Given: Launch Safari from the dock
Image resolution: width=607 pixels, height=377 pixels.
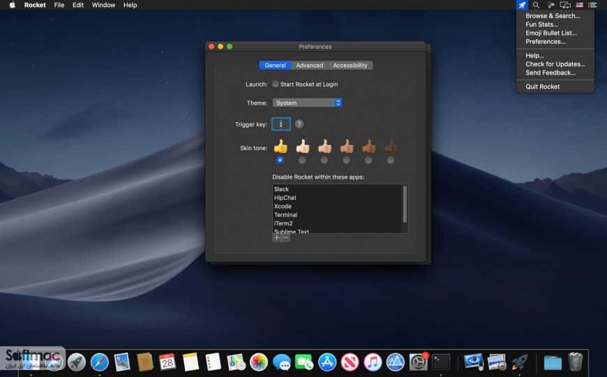Looking at the screenshot, I should point(100,362).
